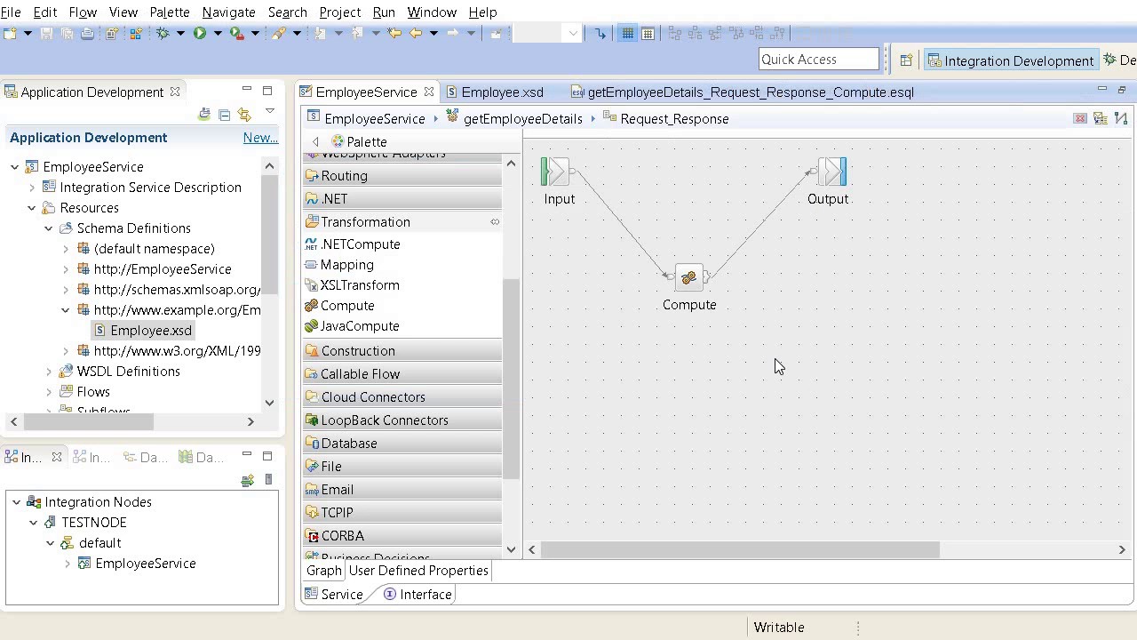This screenshot has height=640, width=1137.
Task: Click the Debug bug icon
Action: (x=163, y=34)
